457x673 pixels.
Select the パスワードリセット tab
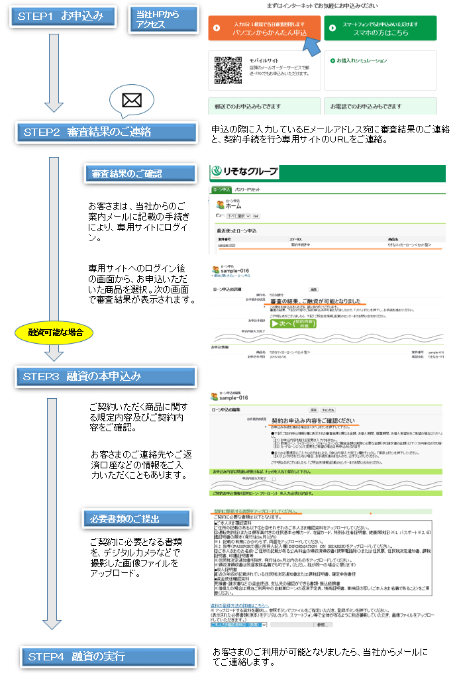247,189
